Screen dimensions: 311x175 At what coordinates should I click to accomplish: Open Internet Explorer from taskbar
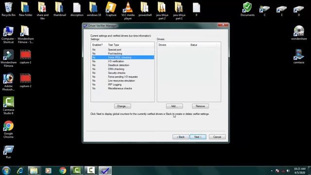coord(20,171)
